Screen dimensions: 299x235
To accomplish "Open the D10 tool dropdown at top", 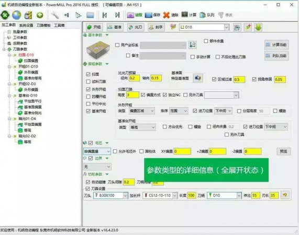I will (x=204, y=27).
